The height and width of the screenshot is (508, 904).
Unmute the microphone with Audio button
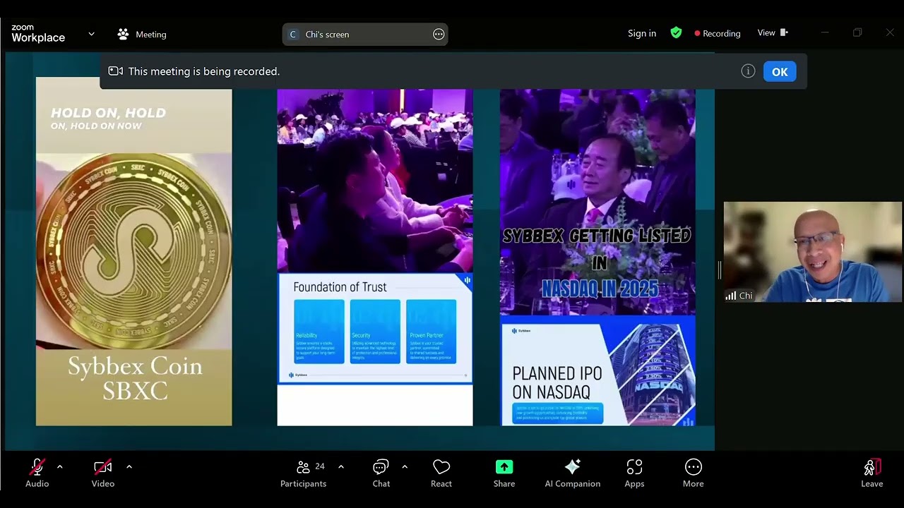click(x=37, y=473)
